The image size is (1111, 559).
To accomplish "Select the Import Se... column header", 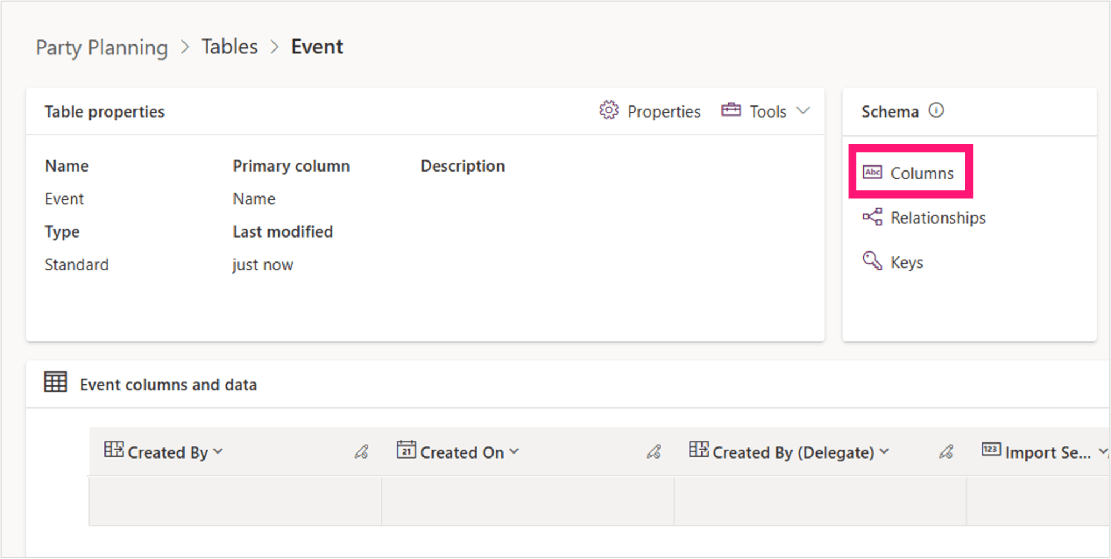I will pyautogui.click(x=1038, y=452).
